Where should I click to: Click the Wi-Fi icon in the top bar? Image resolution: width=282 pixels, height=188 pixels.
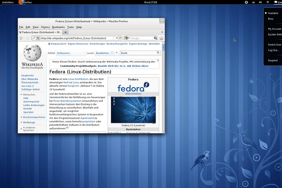click(267, 2)
